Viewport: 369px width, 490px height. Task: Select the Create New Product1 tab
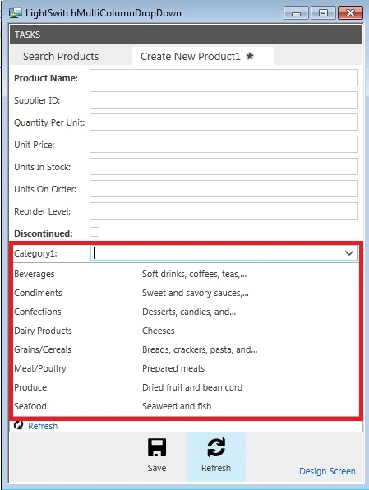click(203, 56)
